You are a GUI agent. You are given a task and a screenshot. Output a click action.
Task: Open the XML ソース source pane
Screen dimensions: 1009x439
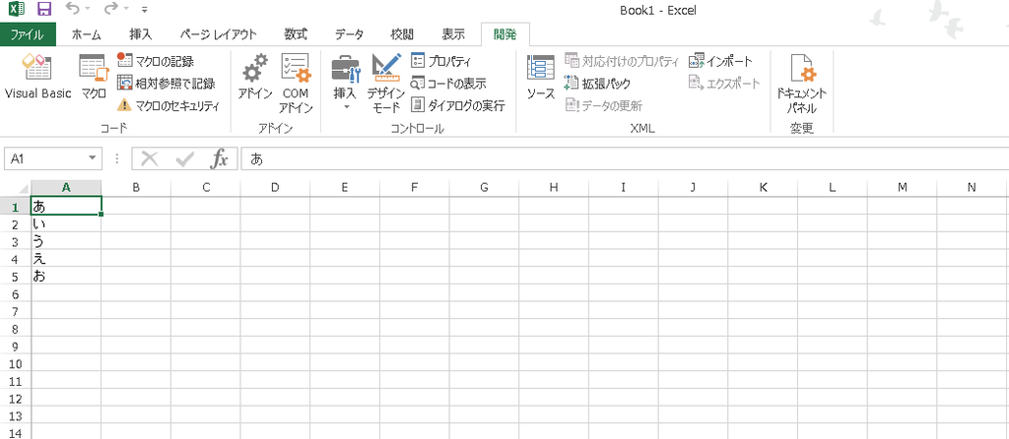(541, 77)
